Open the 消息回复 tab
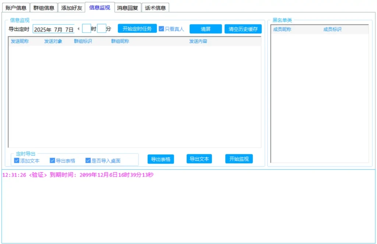 [128, 8]
